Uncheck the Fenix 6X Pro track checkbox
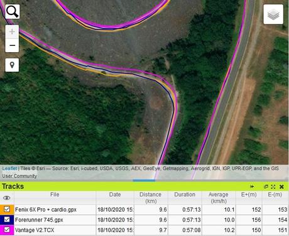 point(7,209)
